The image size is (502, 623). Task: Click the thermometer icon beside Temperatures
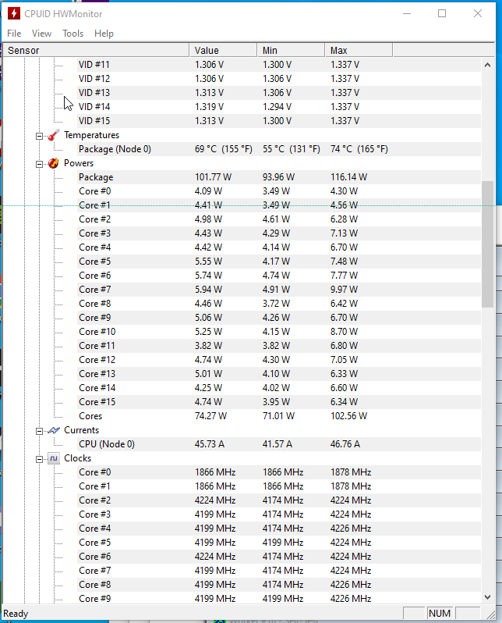click(x=54, y=135)
